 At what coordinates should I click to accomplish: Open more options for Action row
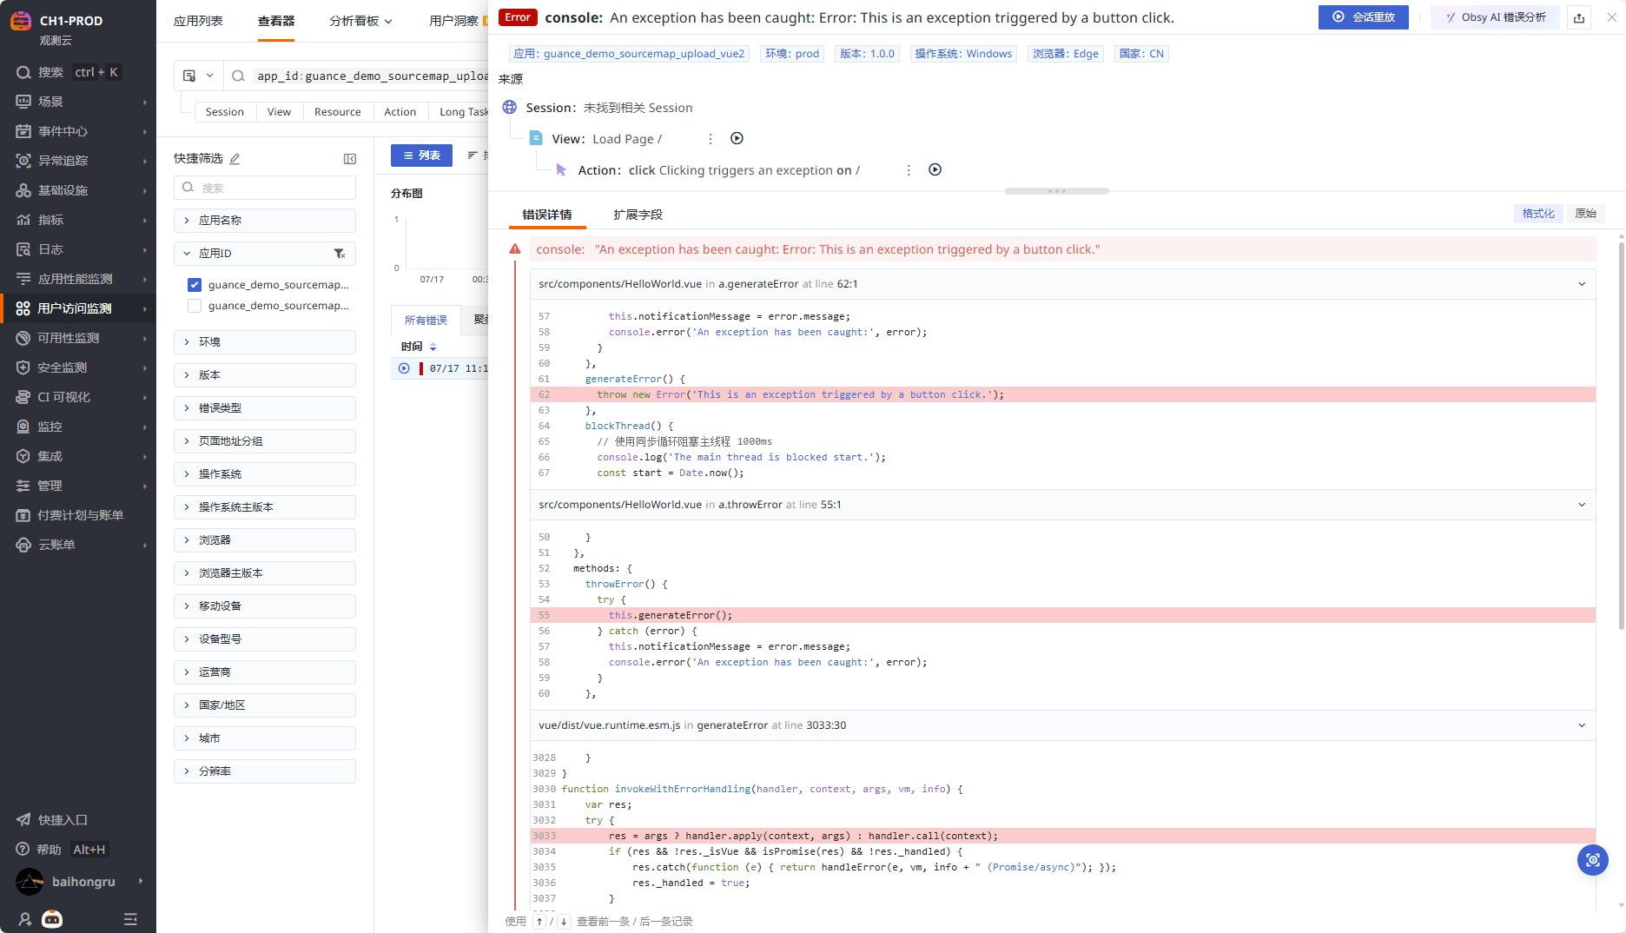point(909,170)
